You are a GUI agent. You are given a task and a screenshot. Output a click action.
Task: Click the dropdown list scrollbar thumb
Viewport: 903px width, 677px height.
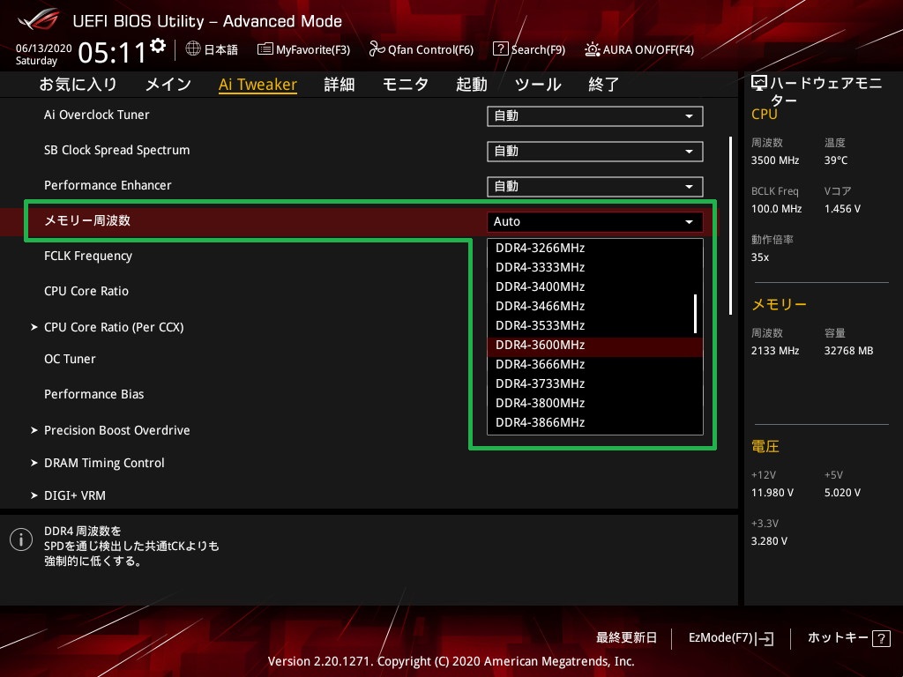pos(696,314)
